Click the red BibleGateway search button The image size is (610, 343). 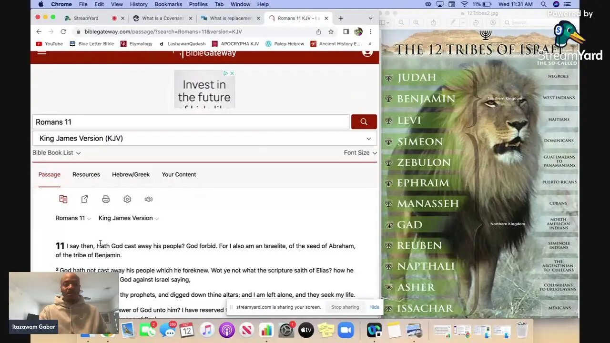click(x=364, y=122)
